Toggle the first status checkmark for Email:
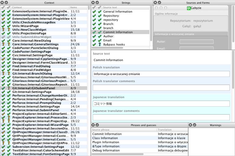Image resolution: width=235 pixels, height=156 pixels. point(94,41)
